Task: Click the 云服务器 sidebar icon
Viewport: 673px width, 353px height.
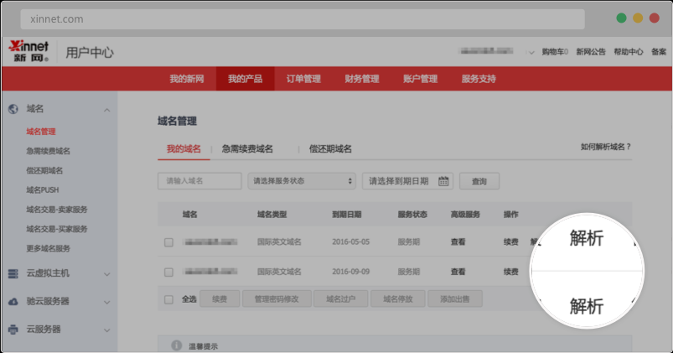Action: pos(13,330)
